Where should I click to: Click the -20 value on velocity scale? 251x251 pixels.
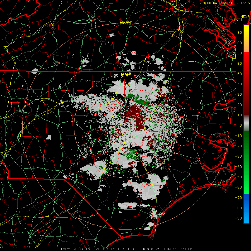pos(238,146)
